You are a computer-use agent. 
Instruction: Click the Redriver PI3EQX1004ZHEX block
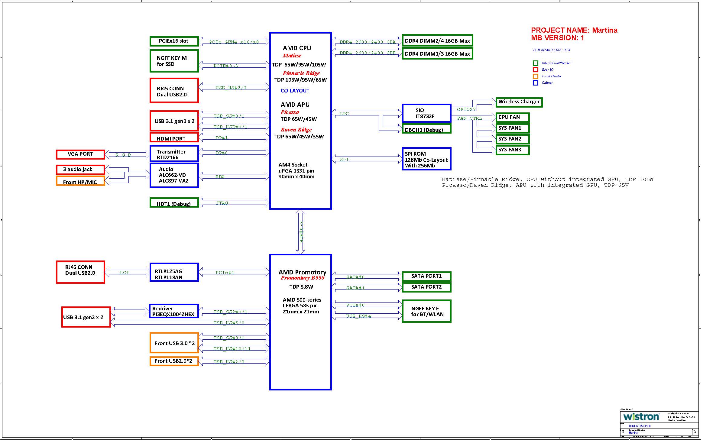[x=174, y=311]
